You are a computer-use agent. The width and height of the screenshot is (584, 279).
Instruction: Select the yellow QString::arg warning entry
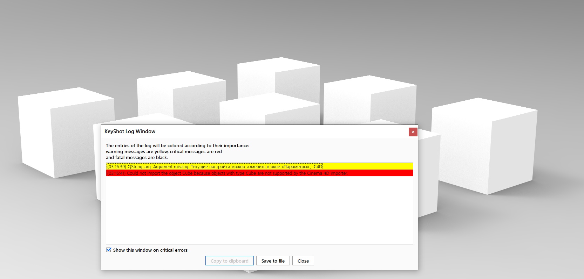click(x=259, y=166)
